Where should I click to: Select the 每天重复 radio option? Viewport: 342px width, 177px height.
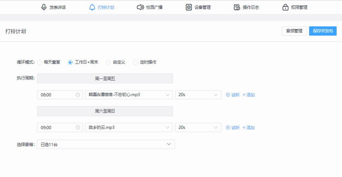(39, 62)
